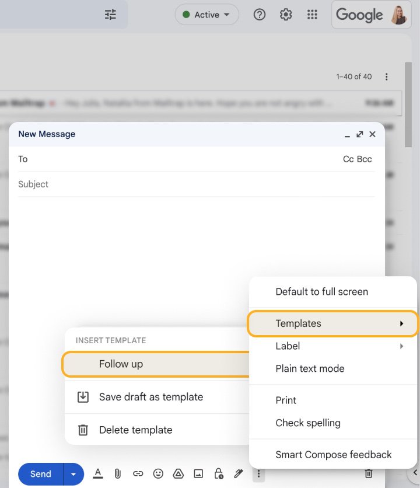Screen dimensions: 420x488
Task: Discard the draft with the trash icon
Action: (369, 474)
